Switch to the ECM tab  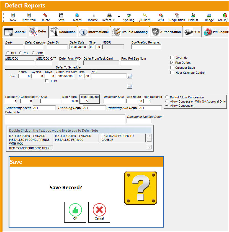coord(192,32)
